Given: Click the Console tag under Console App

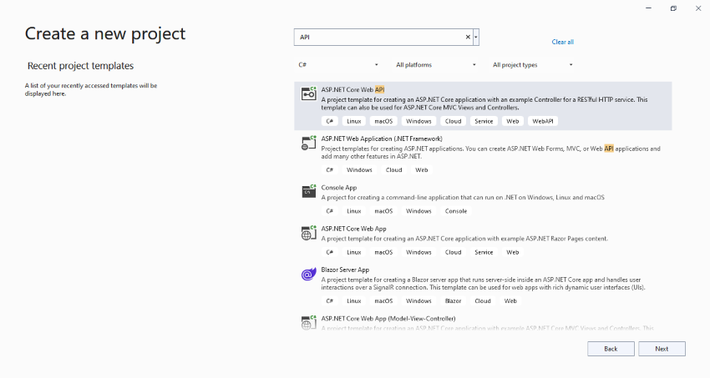Looking at the screenshot, I should (x=456, y=211).
